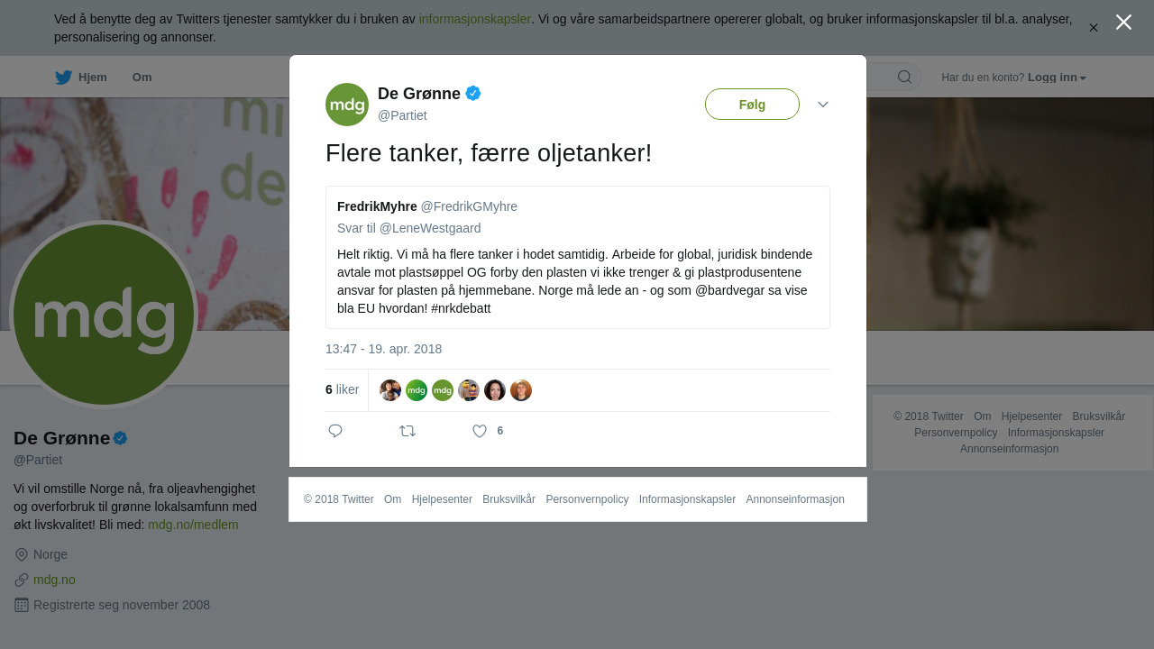
Task: Open the informasjonskapsler link in banner
Action: (474, 19)
